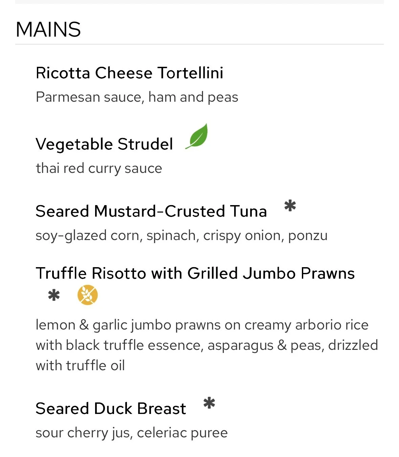Screen dimensions: 399x457
Task: Click the divider line under MAINS
Action: point(199,44)
